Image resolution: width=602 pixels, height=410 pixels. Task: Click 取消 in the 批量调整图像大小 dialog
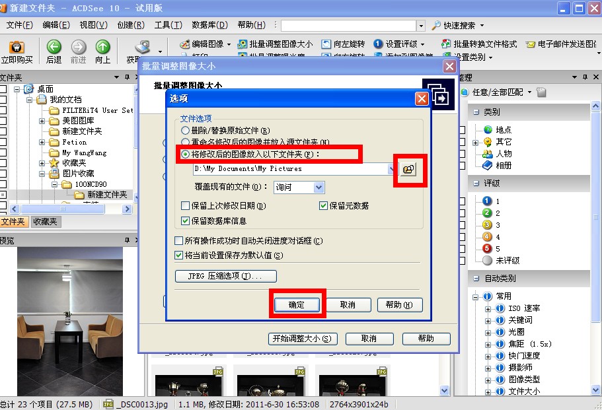369,339
